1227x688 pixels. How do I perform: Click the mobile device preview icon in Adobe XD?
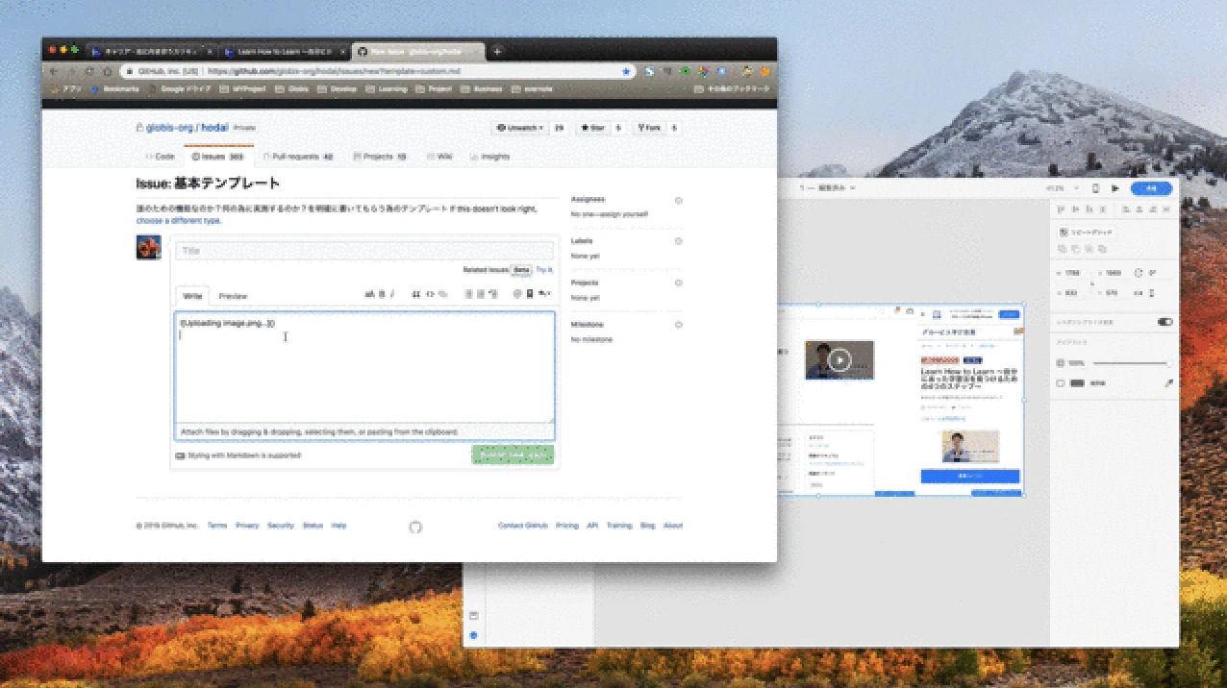1095,188
